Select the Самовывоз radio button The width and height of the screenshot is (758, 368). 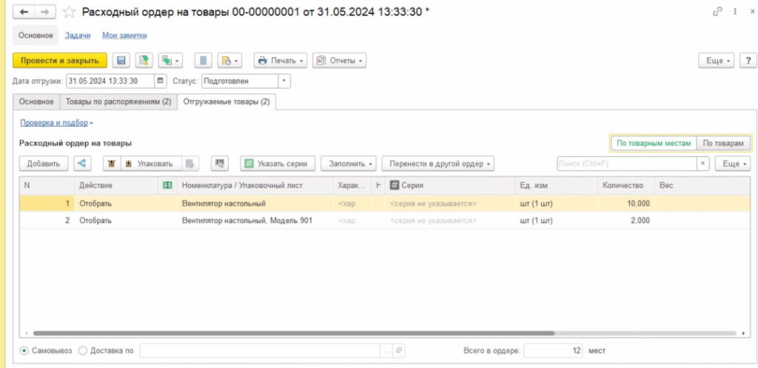pyautogui.click(x=25, y=351)
